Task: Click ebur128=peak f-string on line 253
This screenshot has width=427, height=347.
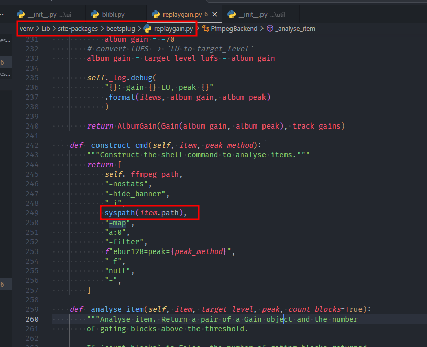Action: coord(168,251)
